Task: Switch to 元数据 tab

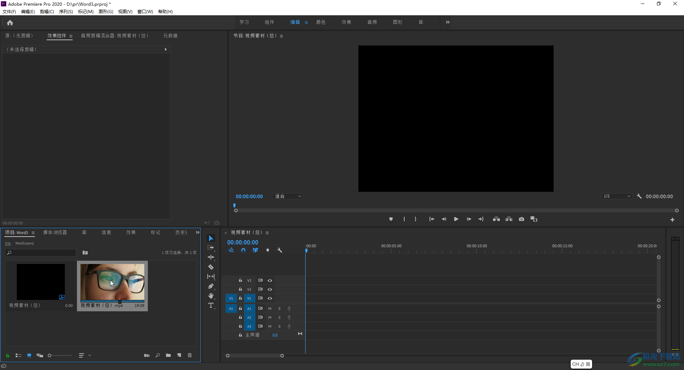Action: (x=170, y=36)
